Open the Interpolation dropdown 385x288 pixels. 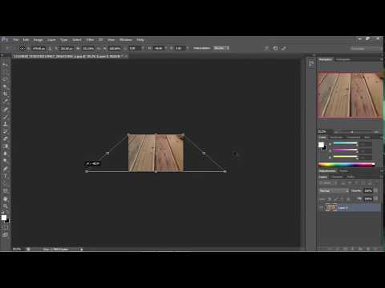pyautogui.click(x=221, y=48)
